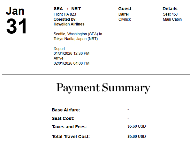Select the Taxes and Fees $5.60 USD amount
The height and width of the screenshot is (141, 190).
pos(137,126)
